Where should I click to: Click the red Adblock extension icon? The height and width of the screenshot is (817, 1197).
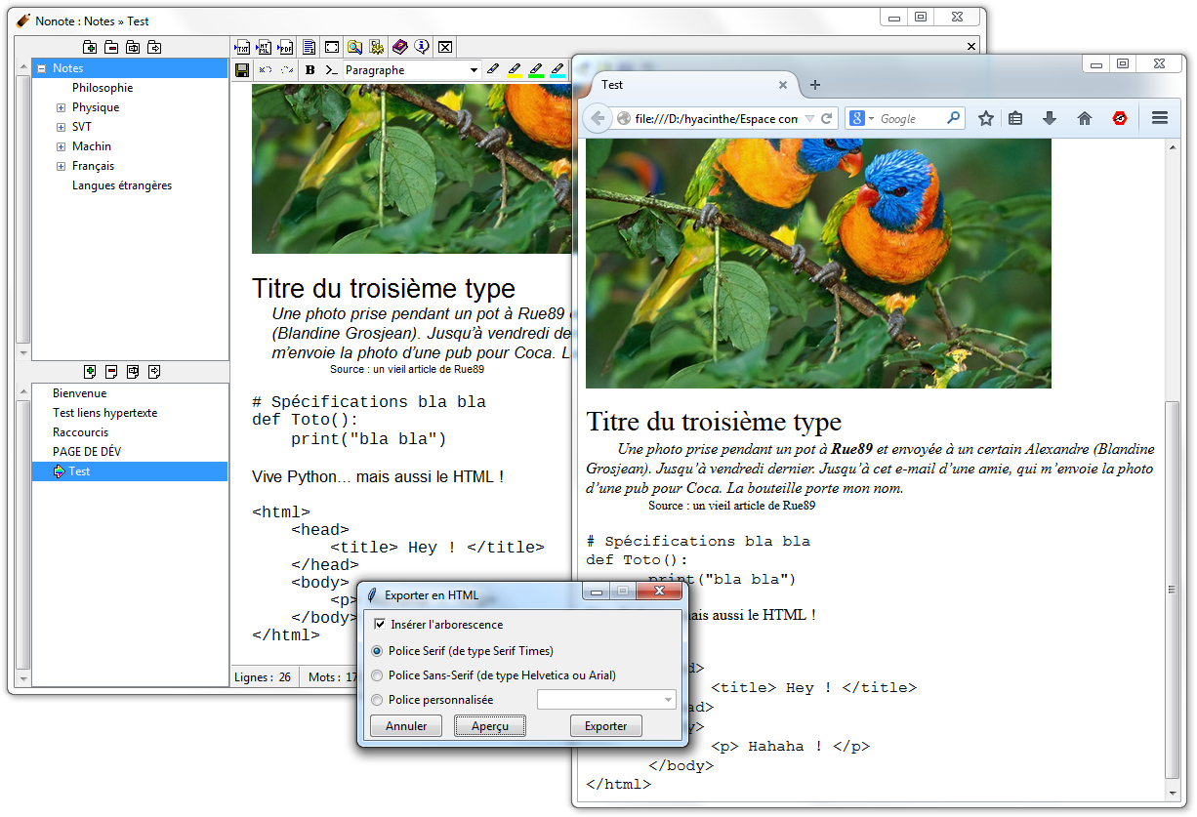tap(1120, 118)
